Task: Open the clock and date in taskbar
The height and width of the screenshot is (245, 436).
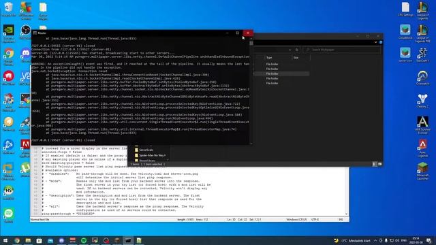Action: click(x=416, y=240)
